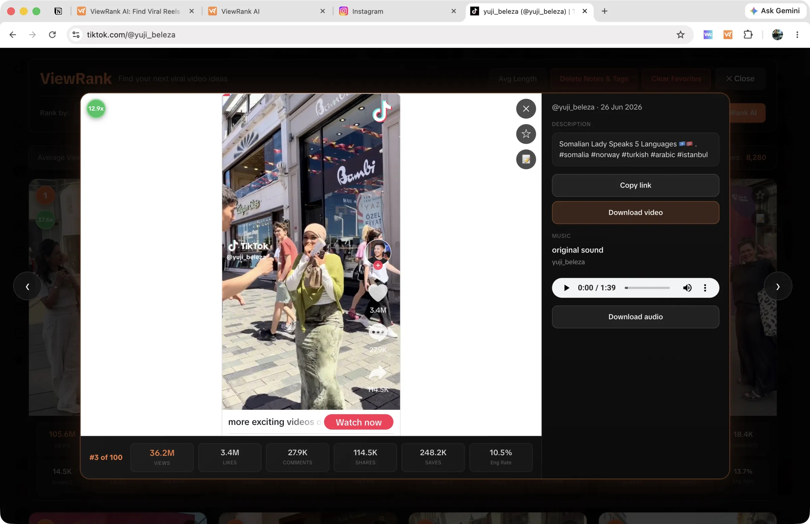Open the notes icon for this video
The height and width of the screenshot is (524, 810).
click(526, 159)
